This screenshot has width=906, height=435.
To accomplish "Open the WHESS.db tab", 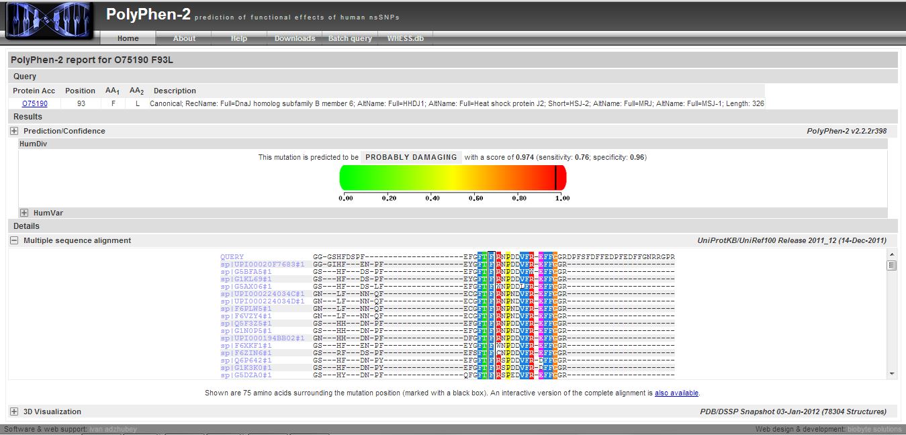I will [405, 38].
